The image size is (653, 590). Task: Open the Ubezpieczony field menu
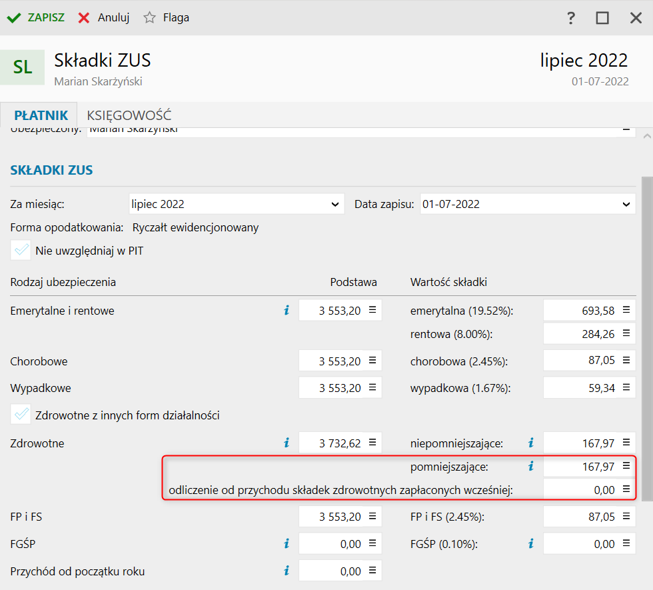click(626, 130)
